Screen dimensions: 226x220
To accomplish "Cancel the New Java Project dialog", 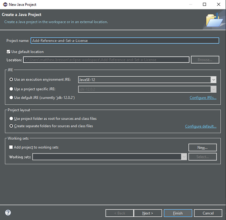I will click(x=208, y=213).
